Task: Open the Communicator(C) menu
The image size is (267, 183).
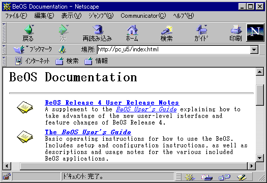Action: tap(143, 16)
